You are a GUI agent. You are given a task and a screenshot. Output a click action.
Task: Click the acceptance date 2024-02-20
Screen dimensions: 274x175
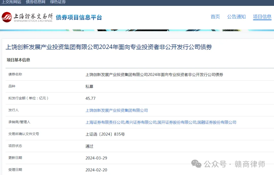coord(96,170)
